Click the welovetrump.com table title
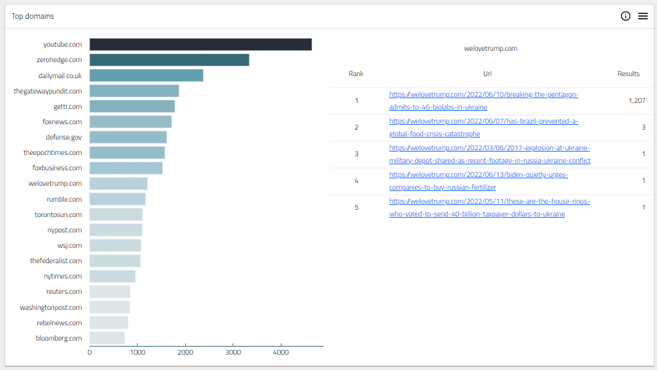Image resolution: width=657 pixels, height=370 pixels. [x=491, y=49]
